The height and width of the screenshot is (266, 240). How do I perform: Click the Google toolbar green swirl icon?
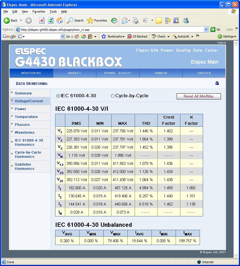pos(83,36)
